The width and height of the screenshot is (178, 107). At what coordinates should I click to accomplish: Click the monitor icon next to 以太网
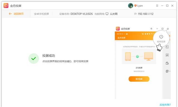coord(107,14)
